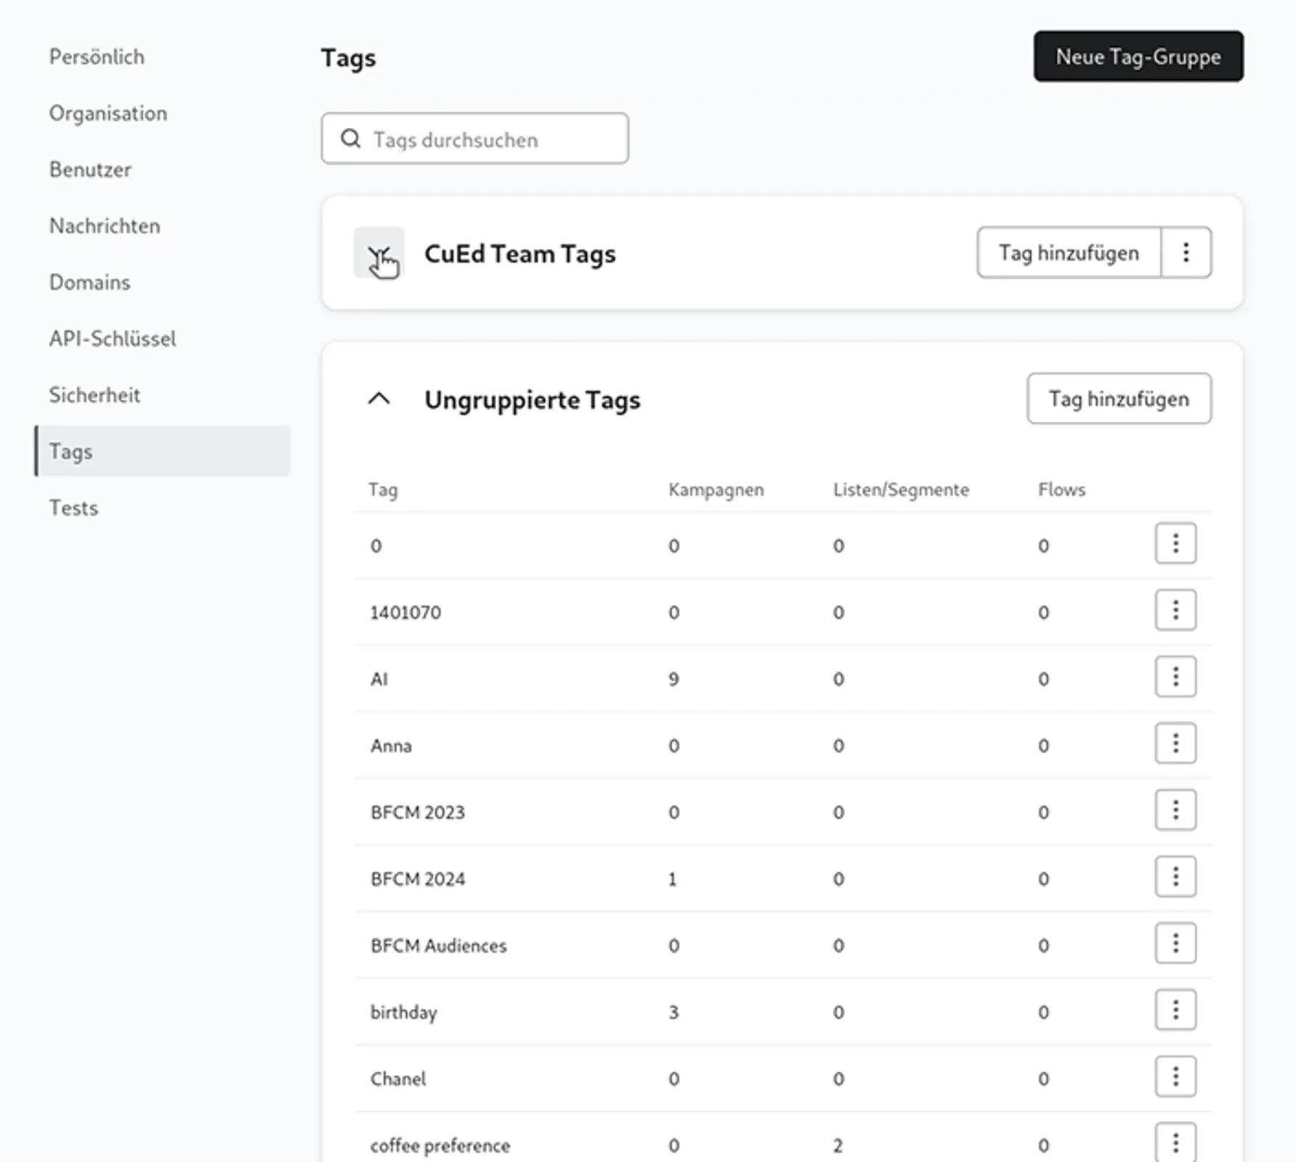1296x1162 pixels.
Task: Open actions menu for BFCM 2024 tag
Action: (1175, 877)
